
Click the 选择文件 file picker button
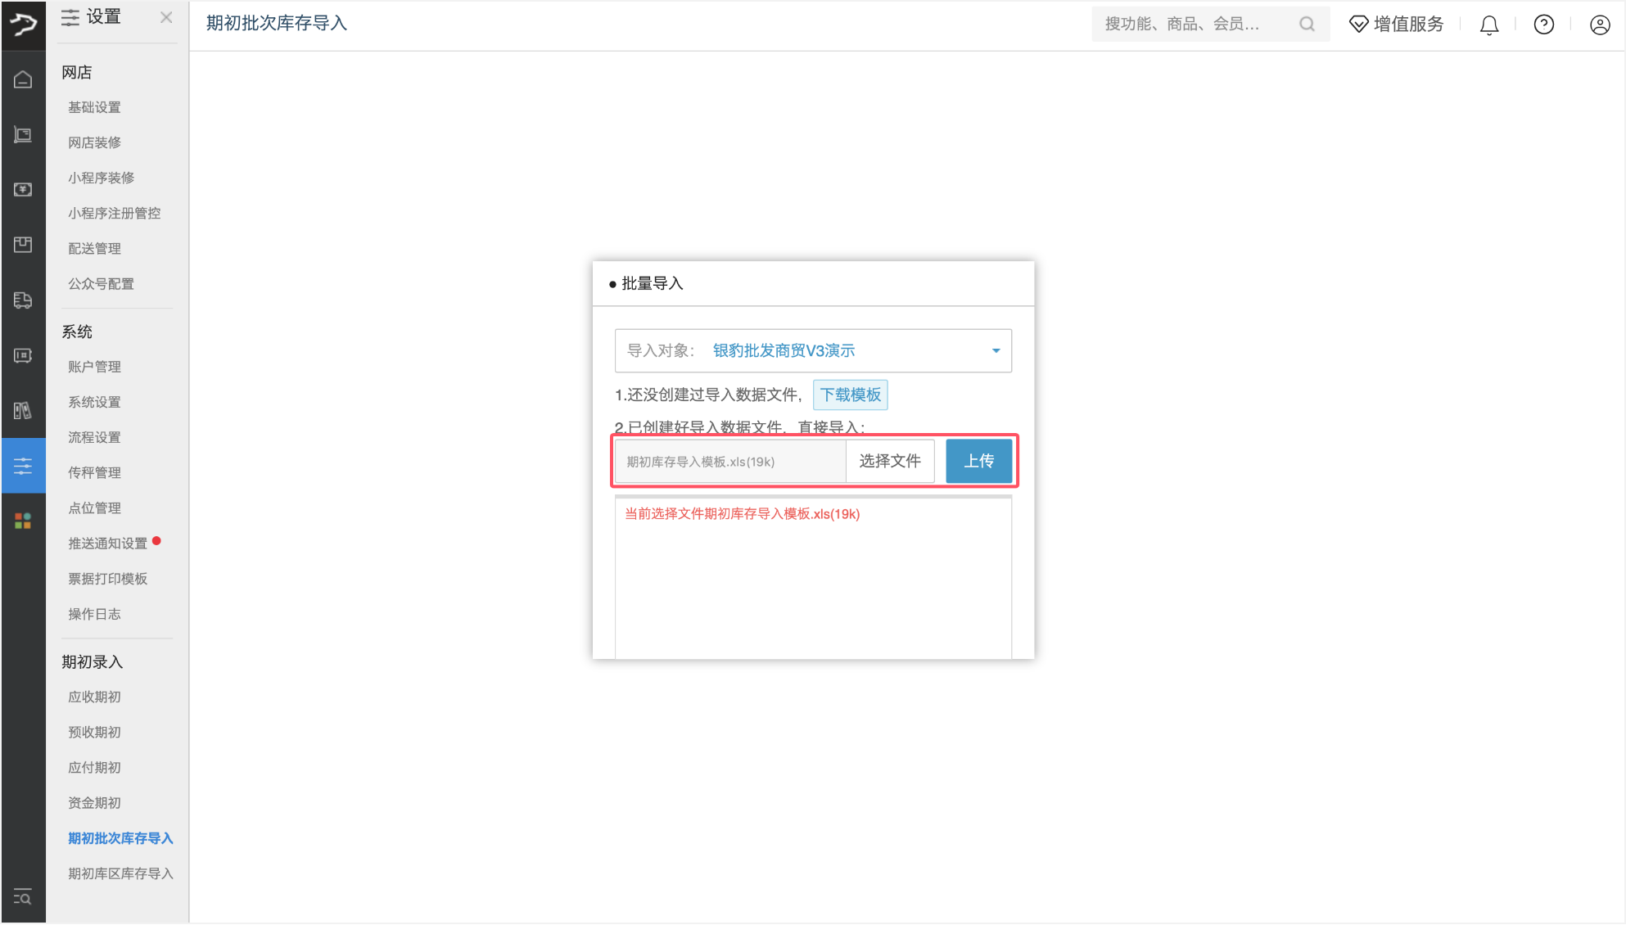[889, 461]
